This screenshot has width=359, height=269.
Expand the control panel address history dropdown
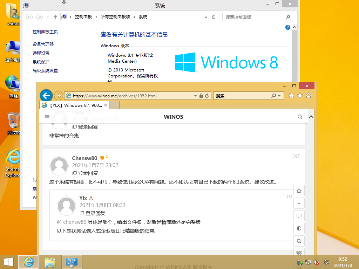(x=206, y=17)
